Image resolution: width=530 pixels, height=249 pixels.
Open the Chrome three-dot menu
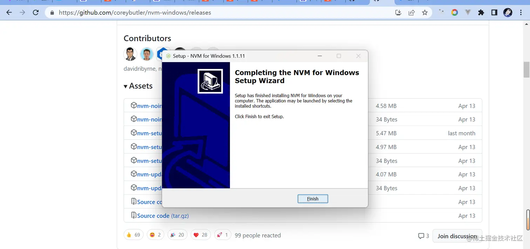(520, 13)
